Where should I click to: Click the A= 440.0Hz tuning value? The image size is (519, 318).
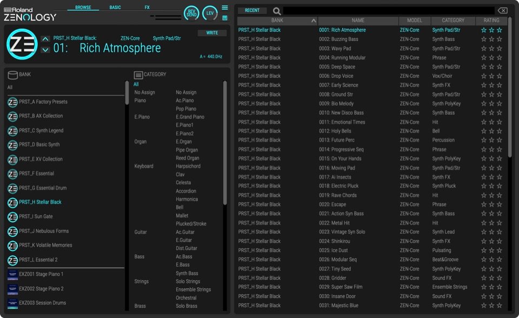tap(211, 57)
